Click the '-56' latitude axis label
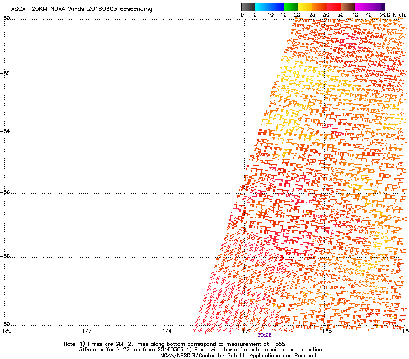The image size is (409, 359). pyautogui.click(x=5, y=192)
